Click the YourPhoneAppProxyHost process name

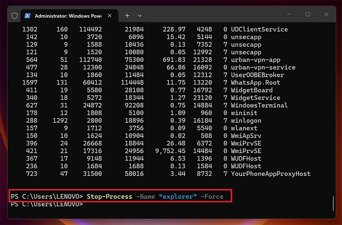[271, 174]
